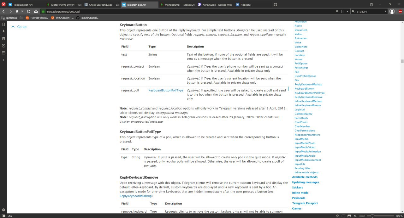
Task: Open the unnamed bookmarks bar folder
Action: point(21,18)
